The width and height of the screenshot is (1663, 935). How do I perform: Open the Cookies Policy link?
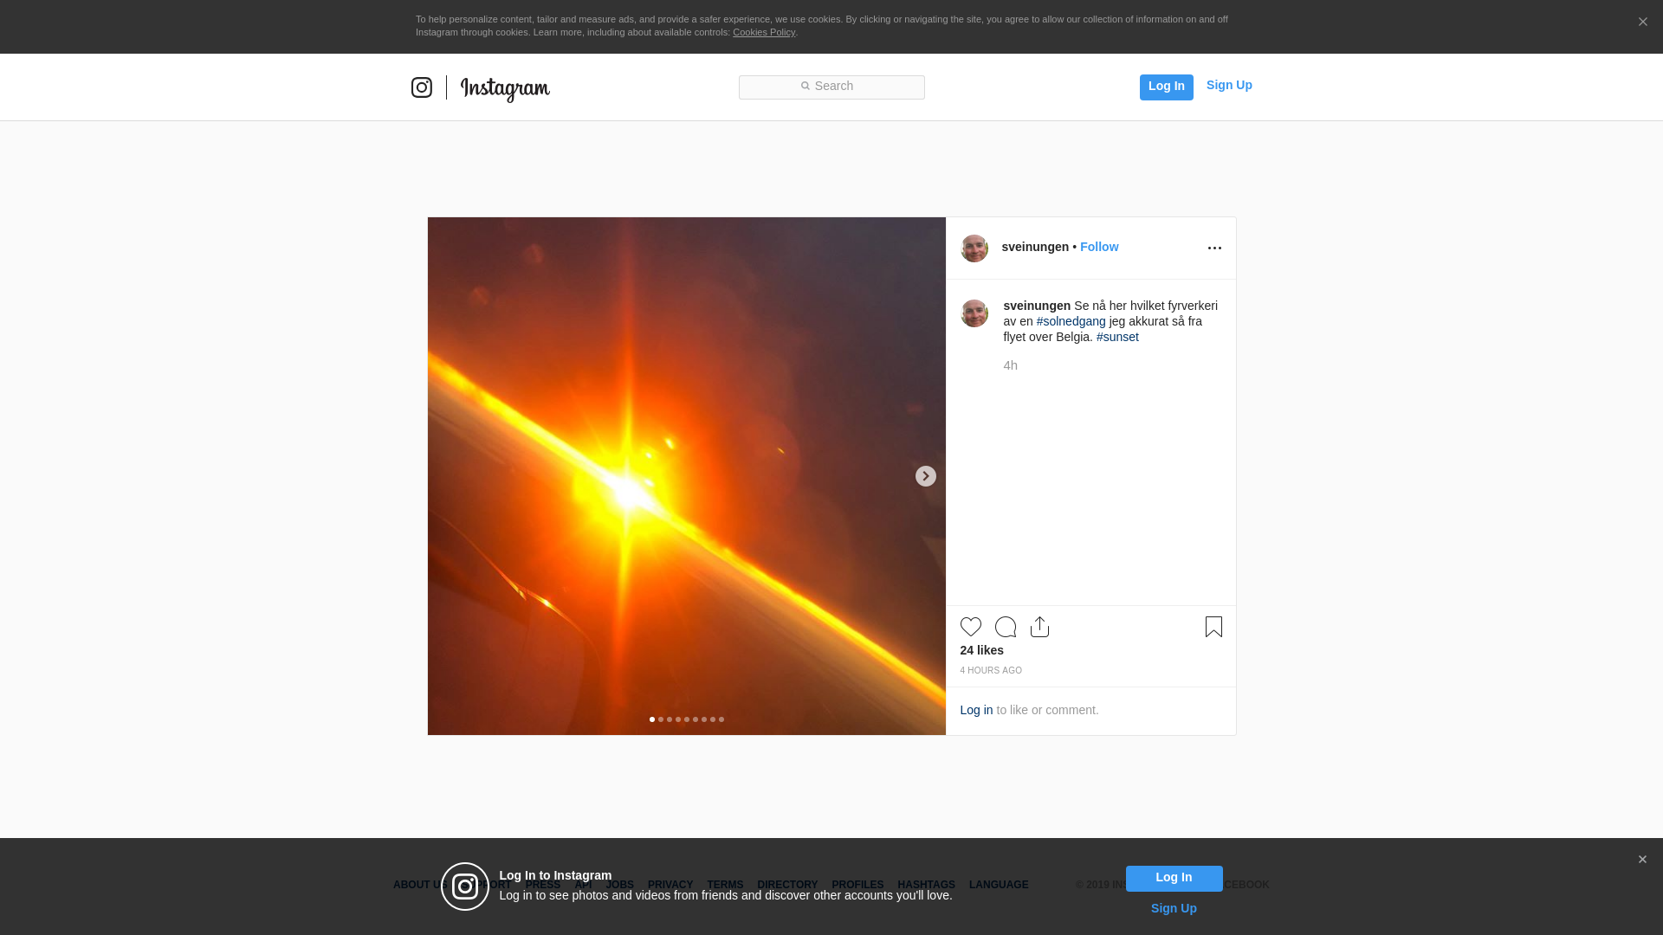[763, 32]
